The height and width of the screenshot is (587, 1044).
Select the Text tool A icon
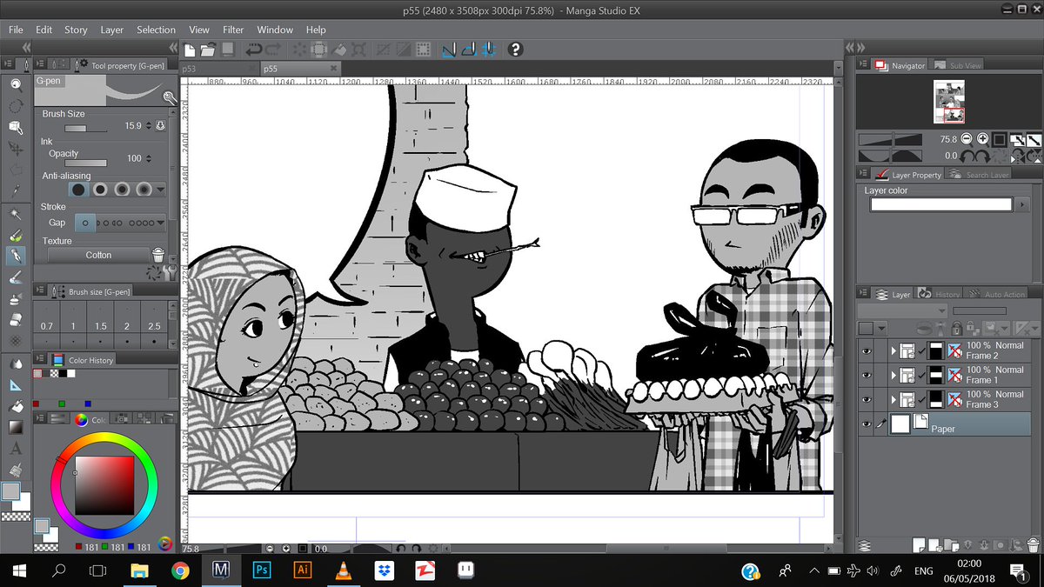(x=16, y=450)
